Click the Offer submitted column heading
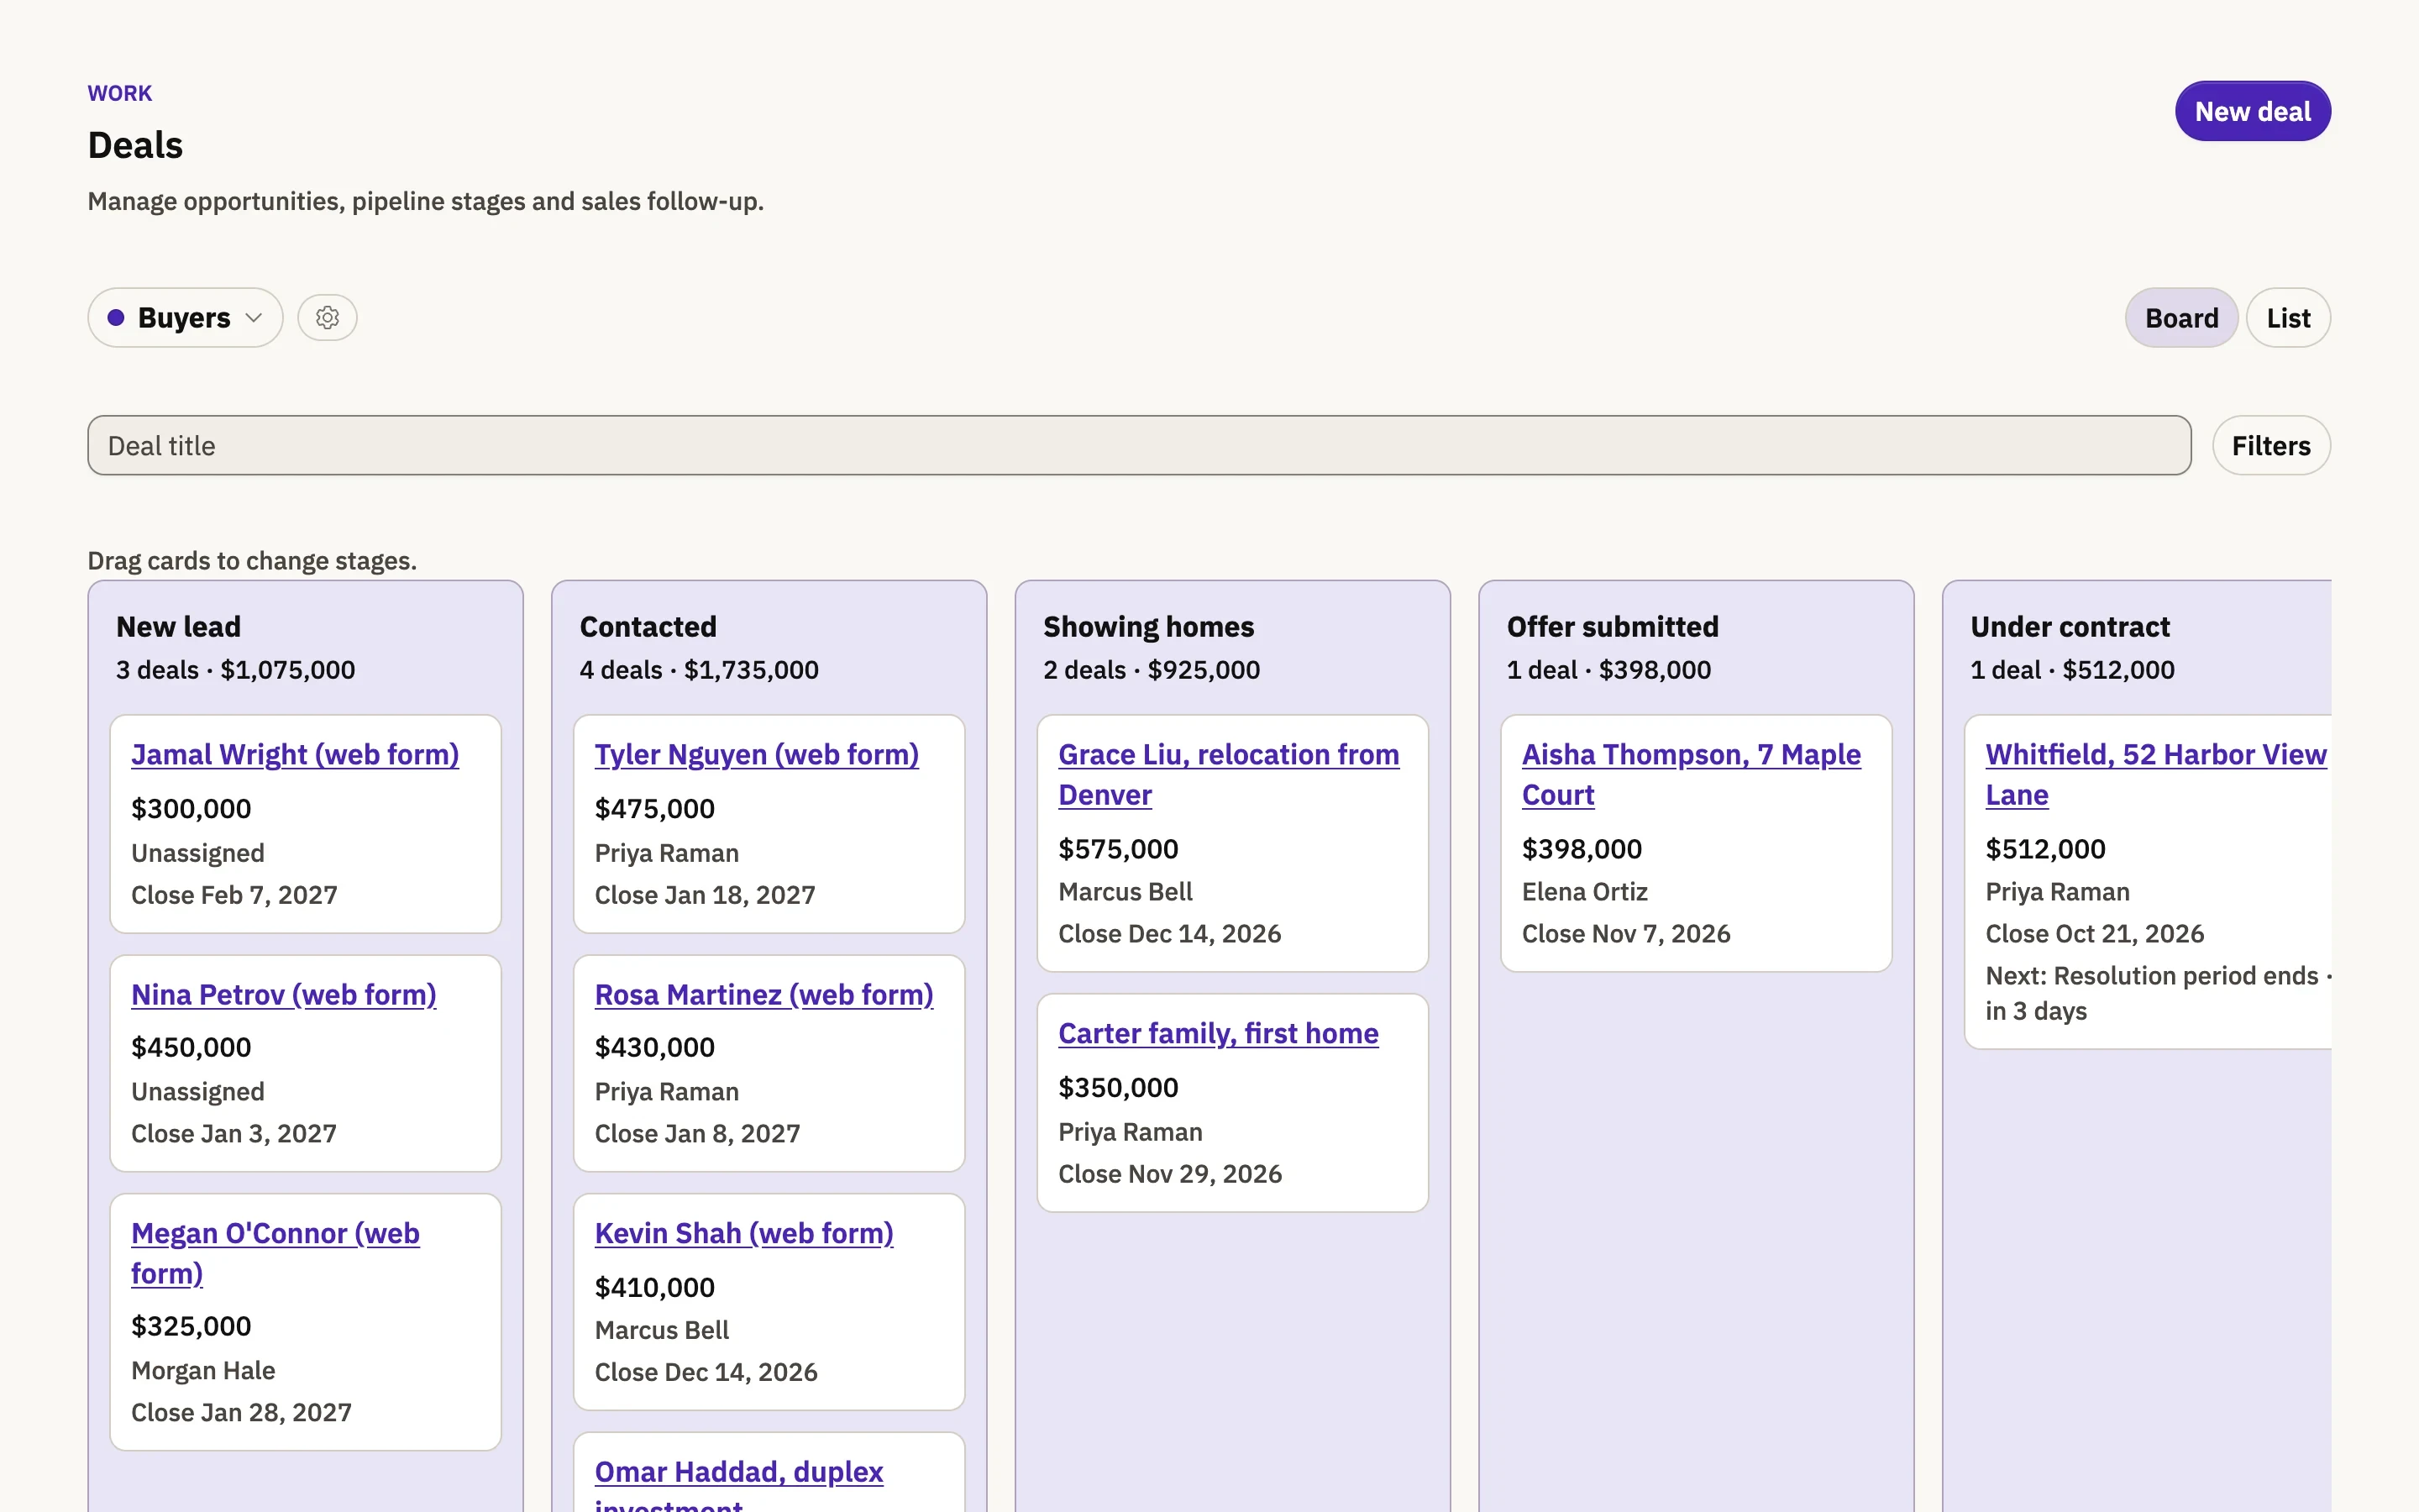 pos(1613,627)
